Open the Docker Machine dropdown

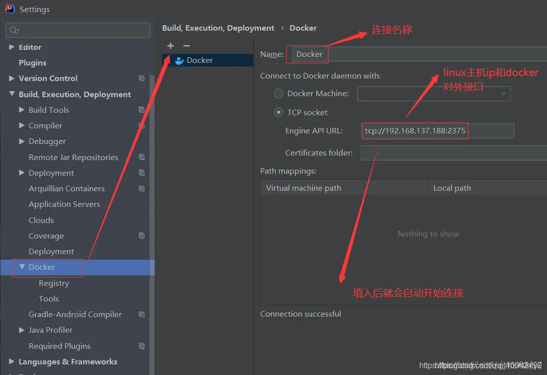pyautogui.click(x=434, y=94)
